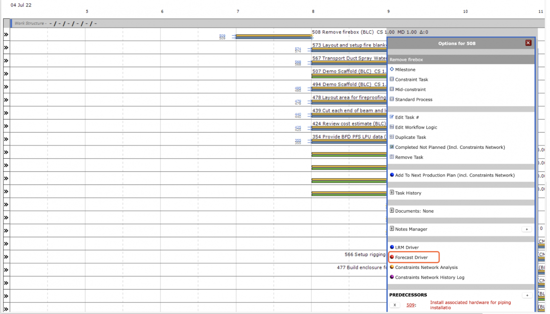The width and height of the screenshot is (550, 314).
Task: Click the 355 dependency link label
Action: click(x=298, y=141)
